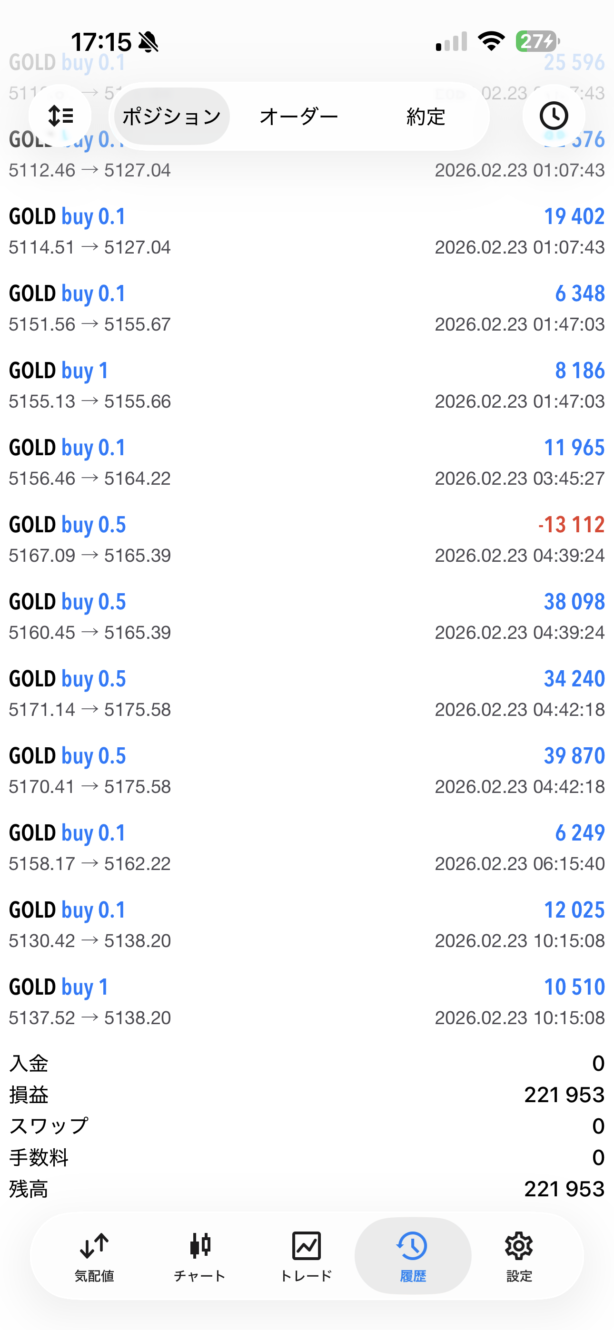This screenshot has height=1330, width=614.
Task: Expand the GOLD buy 1 row with profit 8 186
Action: coord(307,385)
